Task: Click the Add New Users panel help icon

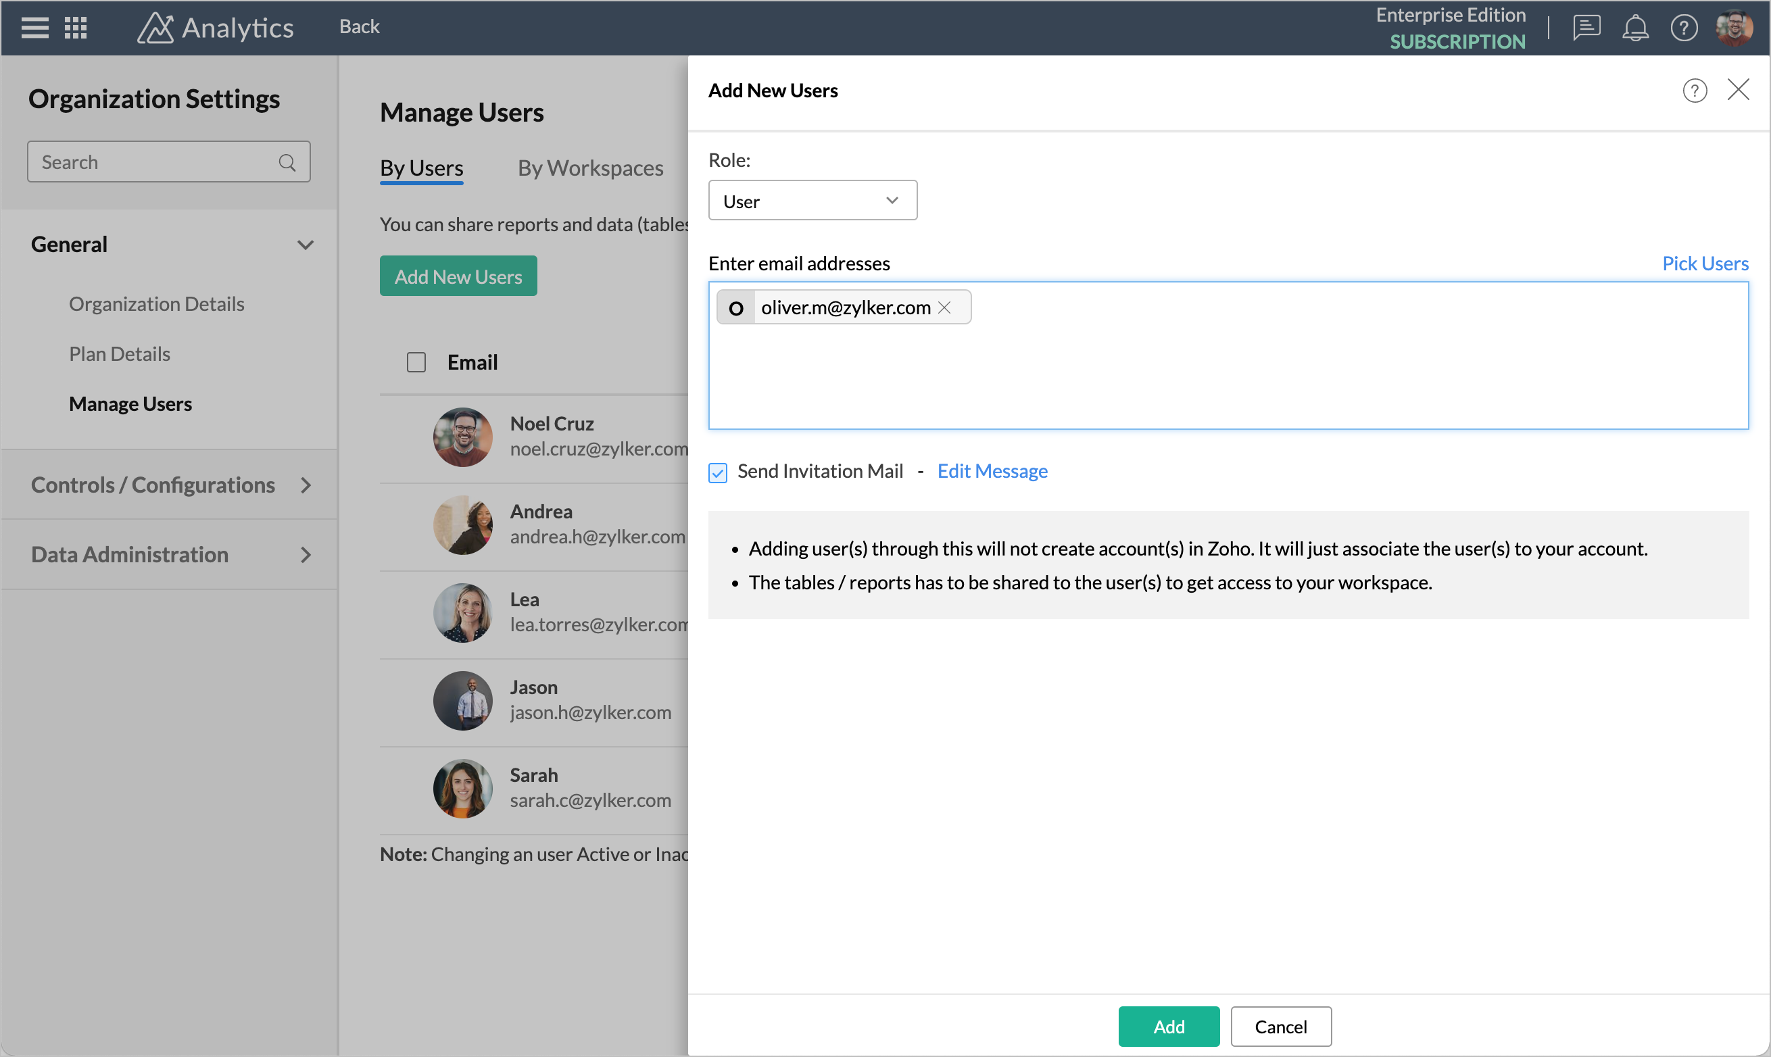Action: tap(1695, 91)
